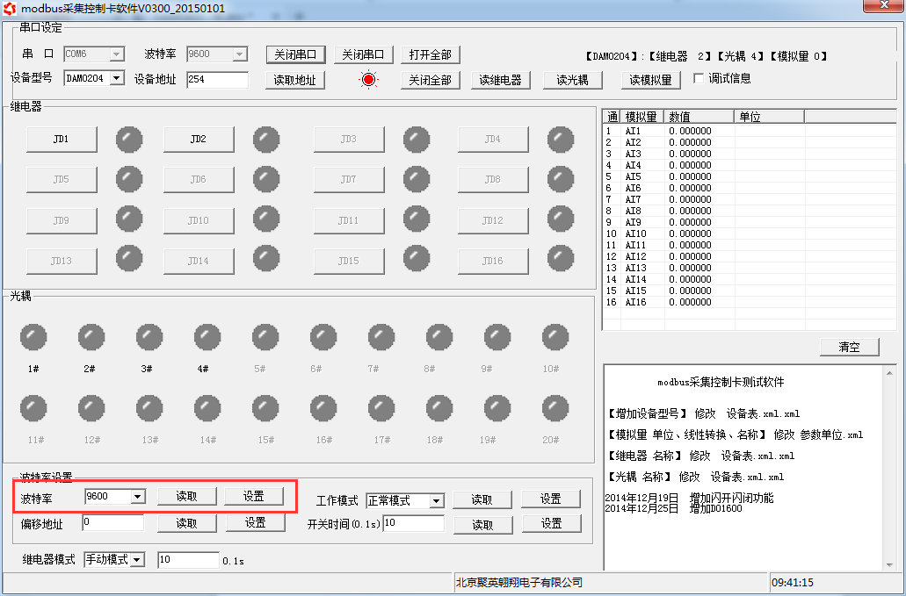Enable the 调试信息 checkbox
Screen dimensions: 906x596
click(x=699, y=78)
